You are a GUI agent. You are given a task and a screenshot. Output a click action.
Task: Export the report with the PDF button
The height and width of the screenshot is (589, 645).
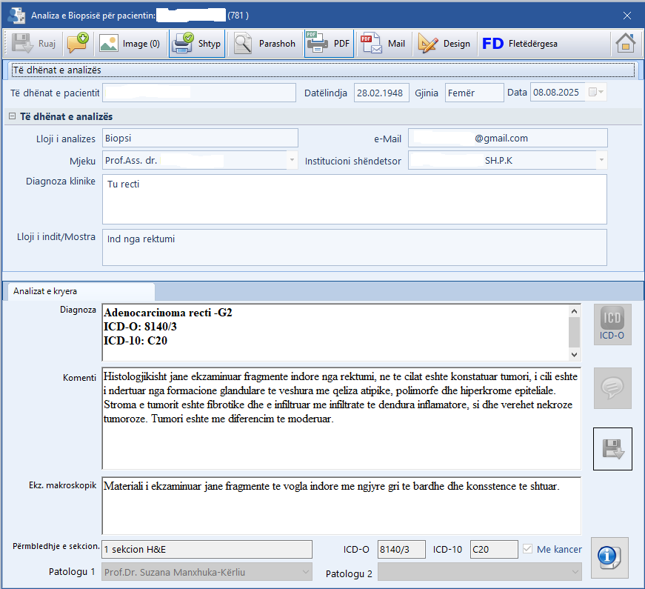click(x=328, y=44)
